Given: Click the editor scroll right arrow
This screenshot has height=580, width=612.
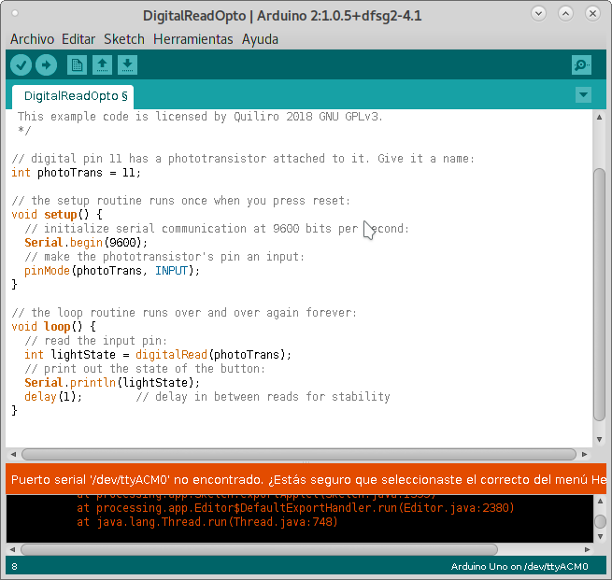Looking at the screenshot, I should [x=584, y=454].
